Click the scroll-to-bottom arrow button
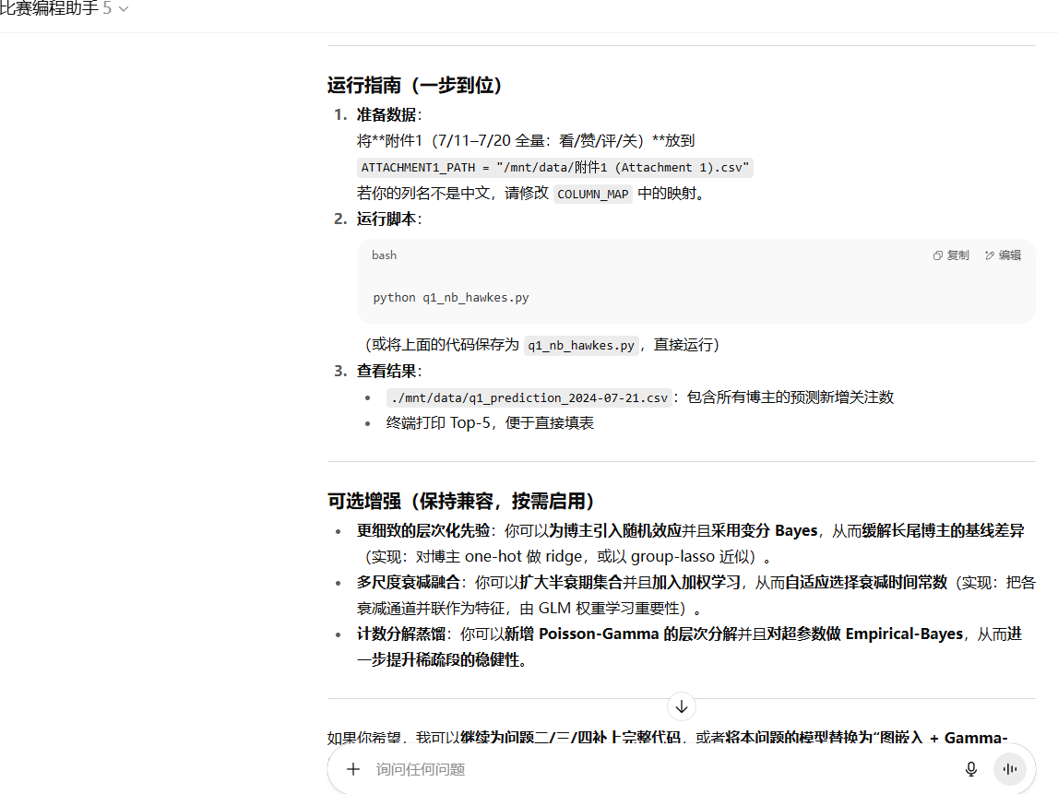Image resolution: width=1058 pixels, height=794 pixels. coord(682,706)
